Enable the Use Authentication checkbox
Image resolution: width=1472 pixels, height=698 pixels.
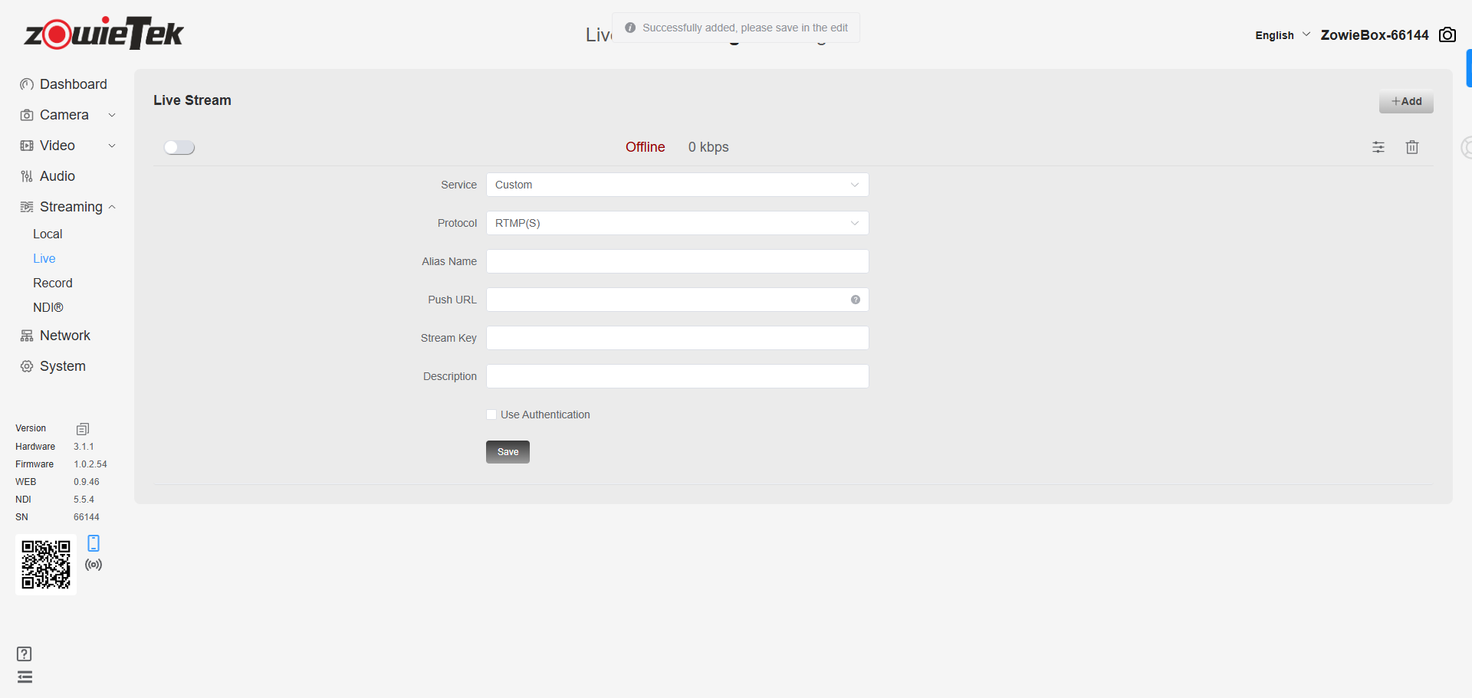(x=491, y=415)
